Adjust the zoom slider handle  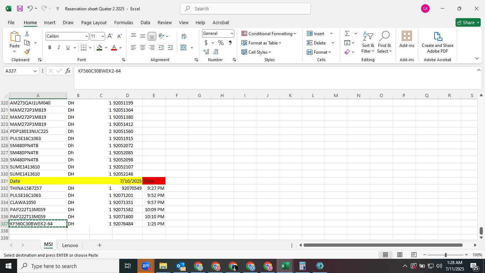coord(446,255)
